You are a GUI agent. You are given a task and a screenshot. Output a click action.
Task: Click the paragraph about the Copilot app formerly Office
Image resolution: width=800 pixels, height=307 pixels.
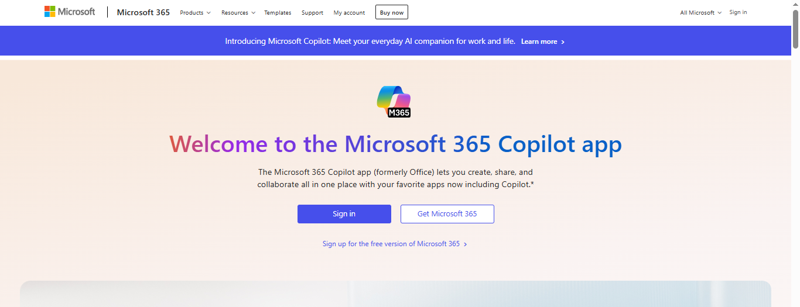396,178
